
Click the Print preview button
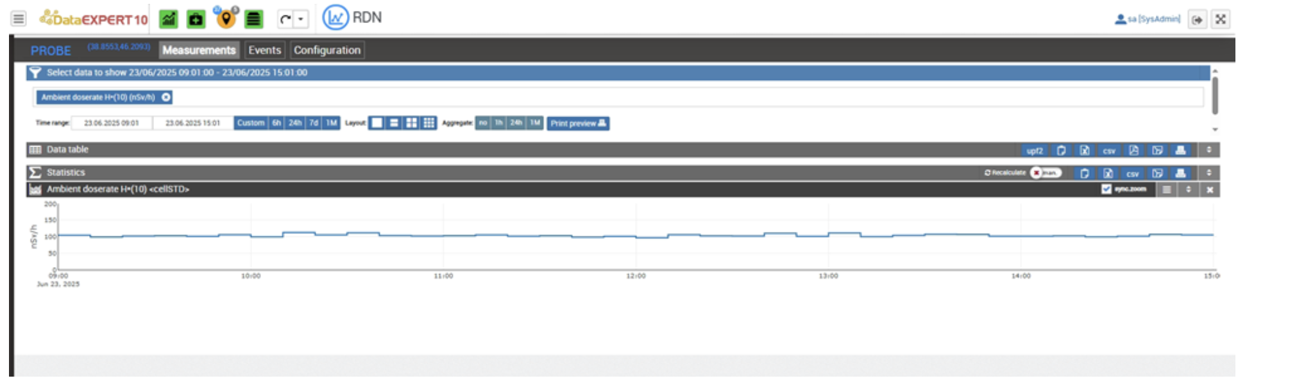[x=578, y=124]
